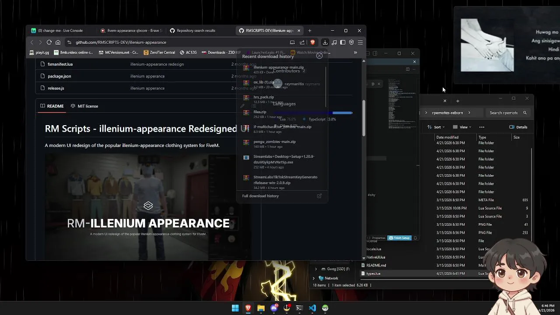Screen dimensions: 560x315
Task: Select the MIT license tab
Action: pos(84,106)
